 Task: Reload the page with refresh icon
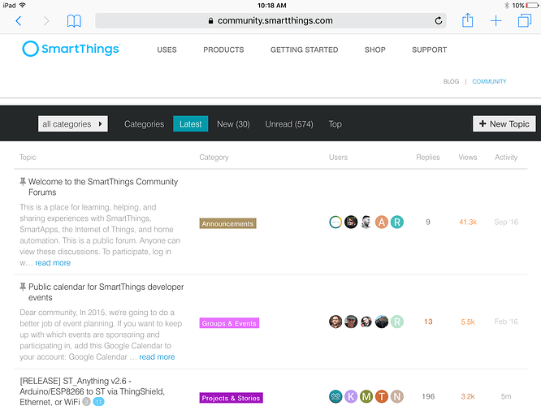tap(438, 20)
